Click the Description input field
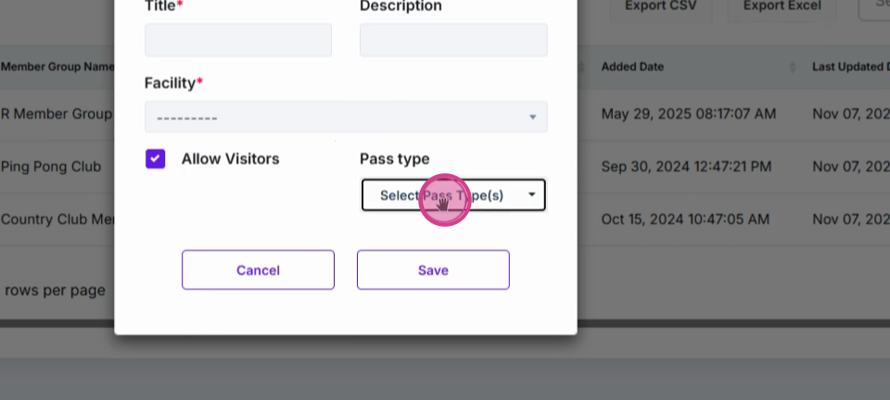 click(x=453, y=40)
